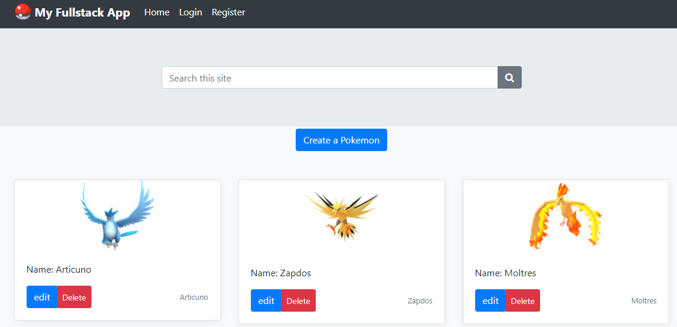Edit the Zapdos card
This screenshot has height=327, width=677.
coord(266,300)
